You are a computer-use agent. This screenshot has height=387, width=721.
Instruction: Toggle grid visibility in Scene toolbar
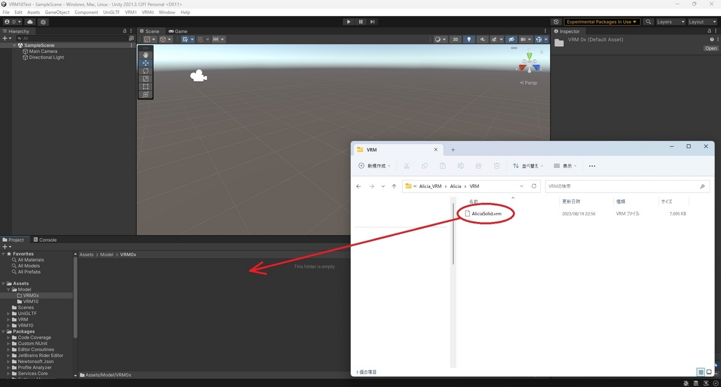[x=186, y=40]
